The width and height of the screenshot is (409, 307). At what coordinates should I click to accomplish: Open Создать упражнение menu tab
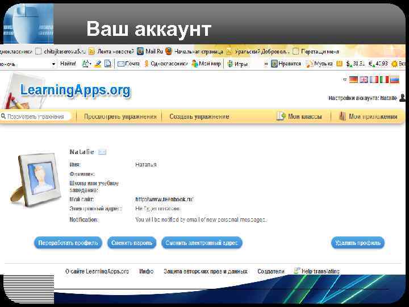click(199, 117)
